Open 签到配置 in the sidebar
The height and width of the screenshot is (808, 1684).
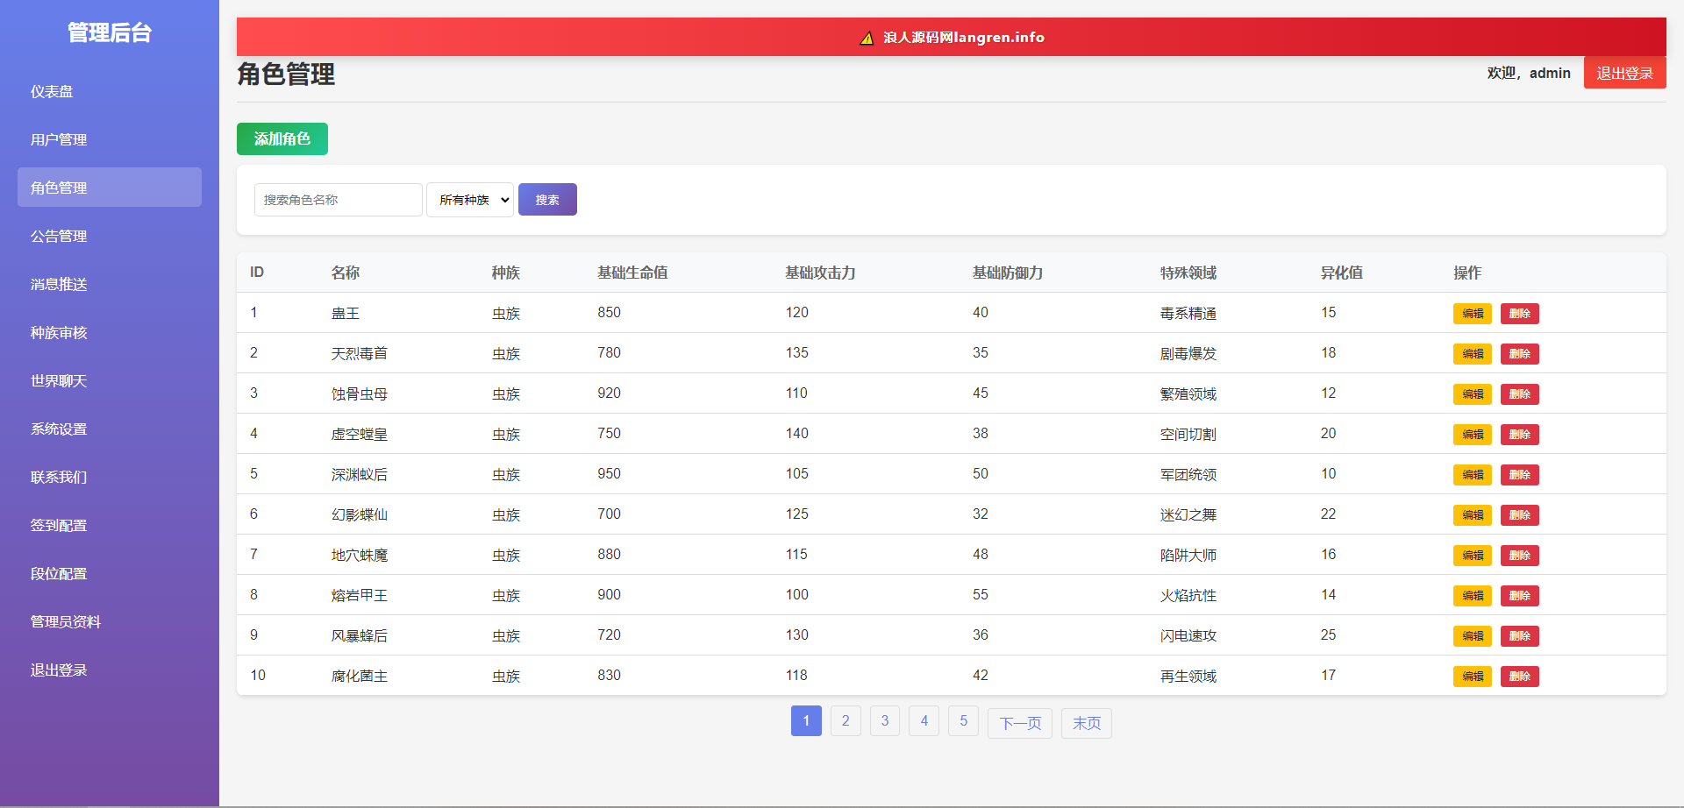click(x=59, y=525)
